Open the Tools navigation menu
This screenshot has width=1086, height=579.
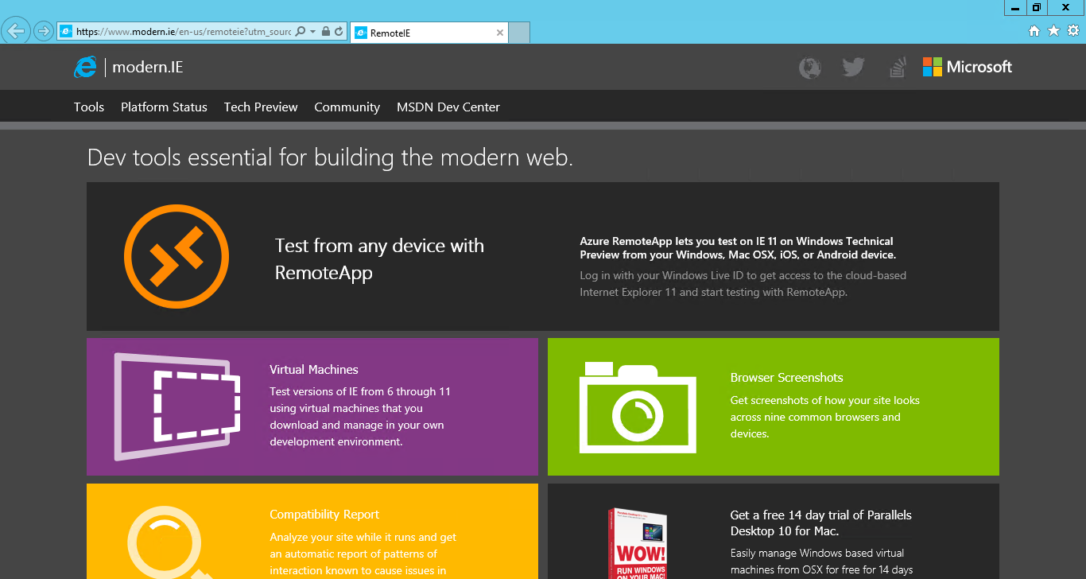[89, 107]
